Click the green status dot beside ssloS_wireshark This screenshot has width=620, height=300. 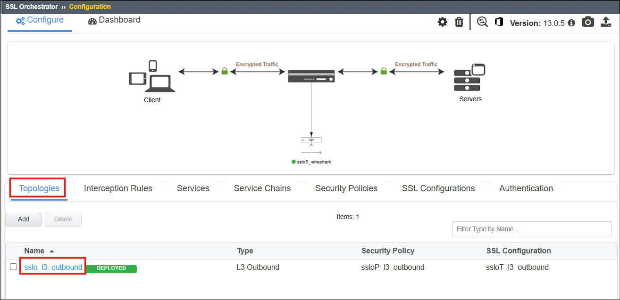[x=293, y=162]
